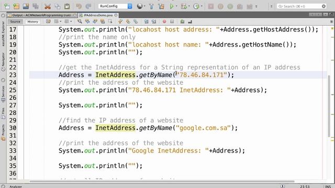Click the Uncomment lines icon
335x188 pixels.
coord(190,21)
